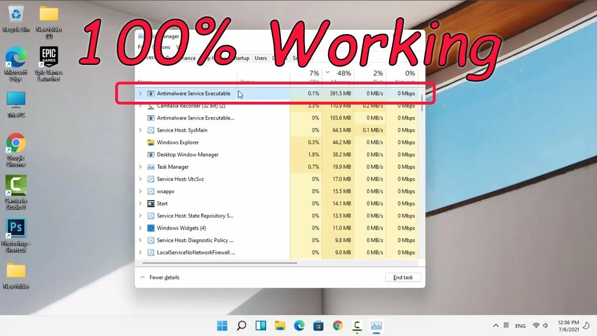Screen dimensions: 597x336
Task: Click the 391.5 MB memory value
Action: pyautogui.click(x=340, y=93)
